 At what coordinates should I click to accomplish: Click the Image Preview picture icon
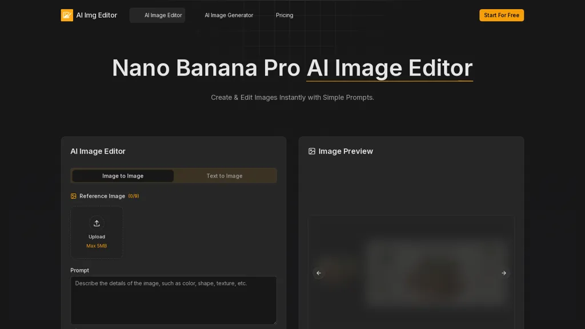[x=312, y=151]
